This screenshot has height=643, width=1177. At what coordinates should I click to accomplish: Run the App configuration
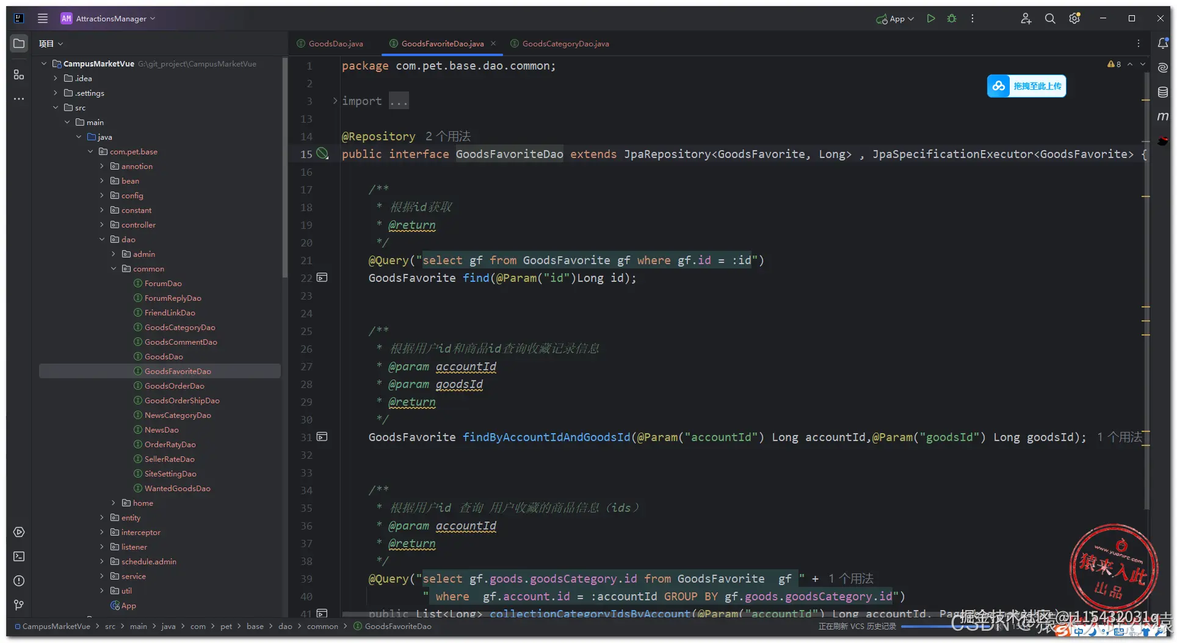tap(931, 18)
